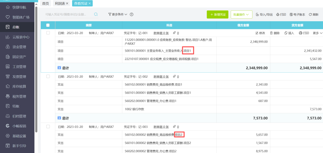The width and height of the screenshot is (323, 153).
Task: Focus the voucher search input field
Action: (x=69, y=14)
